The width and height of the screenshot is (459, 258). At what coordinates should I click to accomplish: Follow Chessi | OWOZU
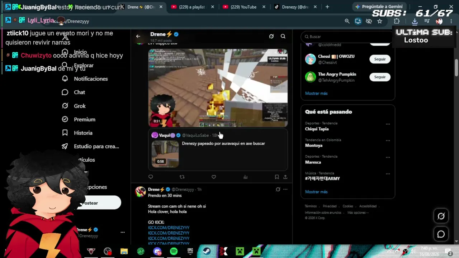[x=380, y=59]
